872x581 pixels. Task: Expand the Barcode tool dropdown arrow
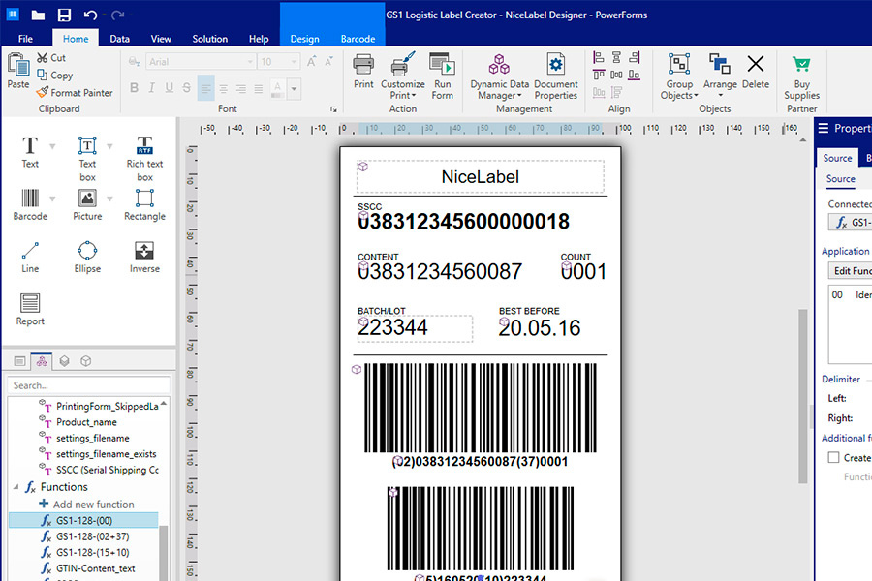coord(52,199)
